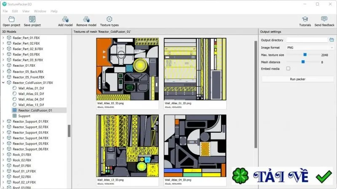Open the File menu
337x189 pixels.
click(x=5, y=11)
